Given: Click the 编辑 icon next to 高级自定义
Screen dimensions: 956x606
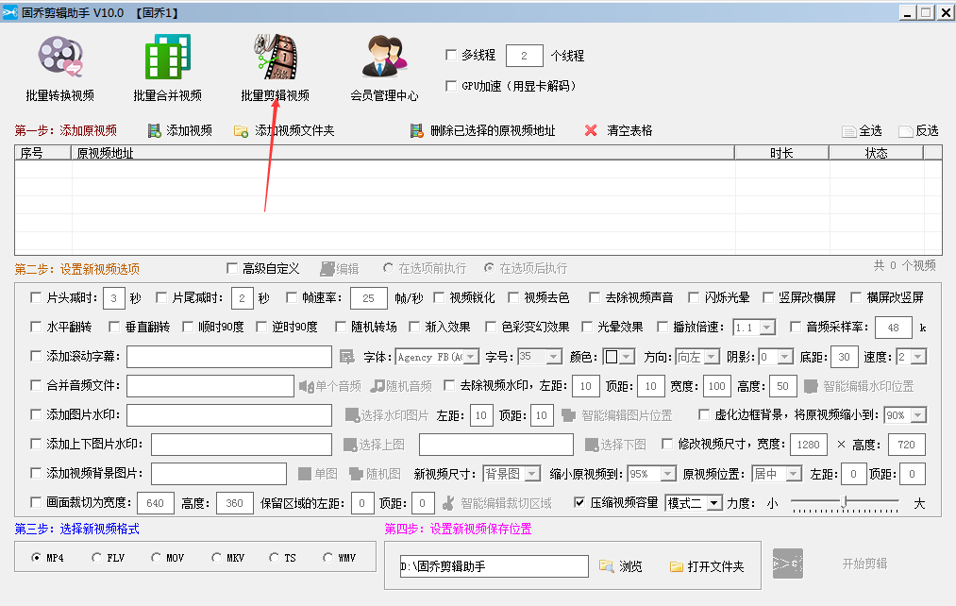Looking at the screenshot, I should click(x=327, y=269).
